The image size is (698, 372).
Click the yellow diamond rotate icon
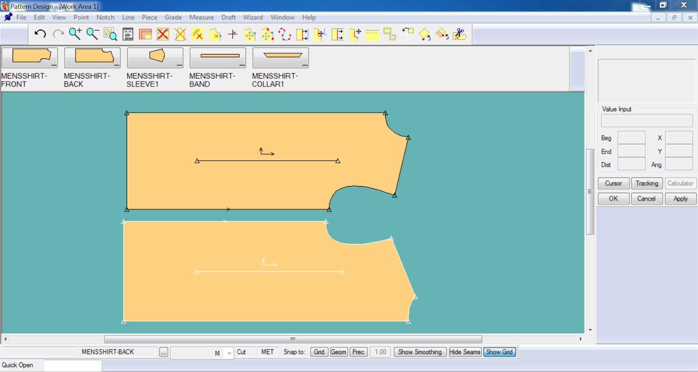[x=424, y=34]
